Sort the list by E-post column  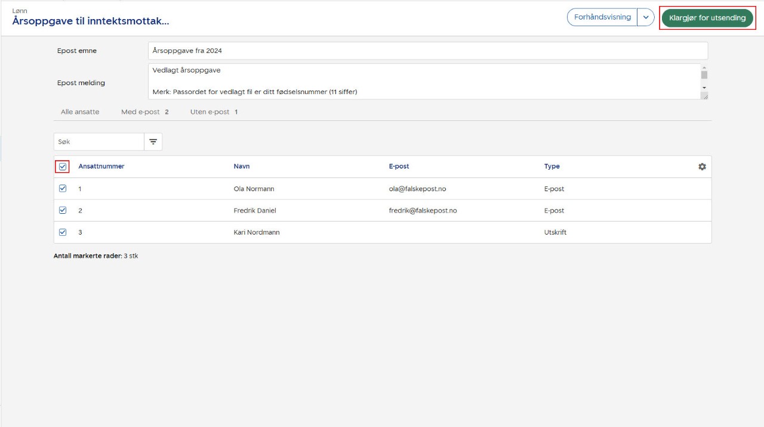399,166
